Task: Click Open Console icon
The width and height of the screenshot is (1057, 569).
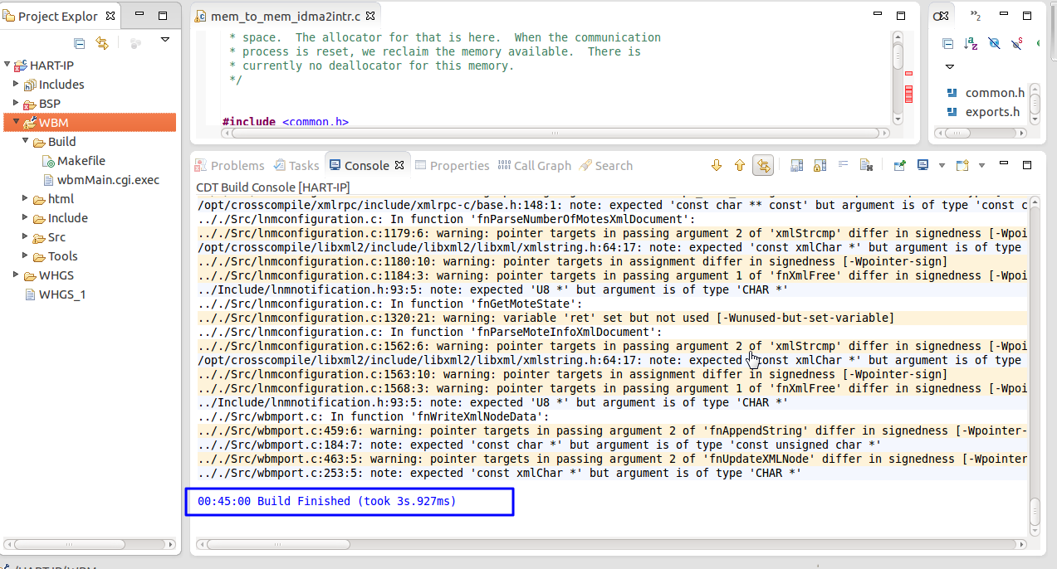Action: pyautogui.click(x=962, y=166)
